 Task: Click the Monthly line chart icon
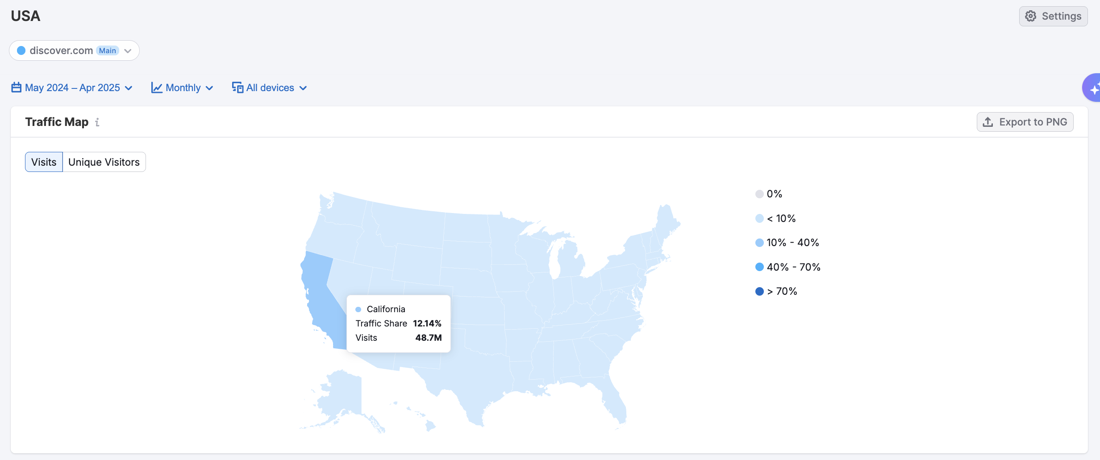click(157, 88)
